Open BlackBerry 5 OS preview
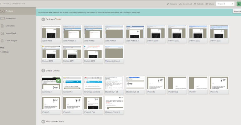241x125 pixels. point(135,85)
